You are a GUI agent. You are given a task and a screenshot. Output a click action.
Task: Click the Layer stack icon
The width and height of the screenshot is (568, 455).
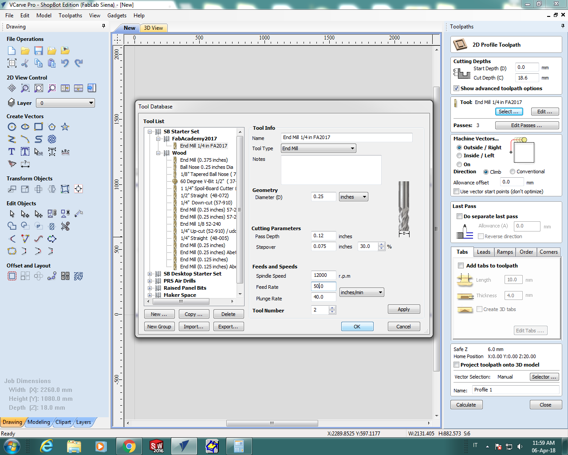(x=12, y=103)
